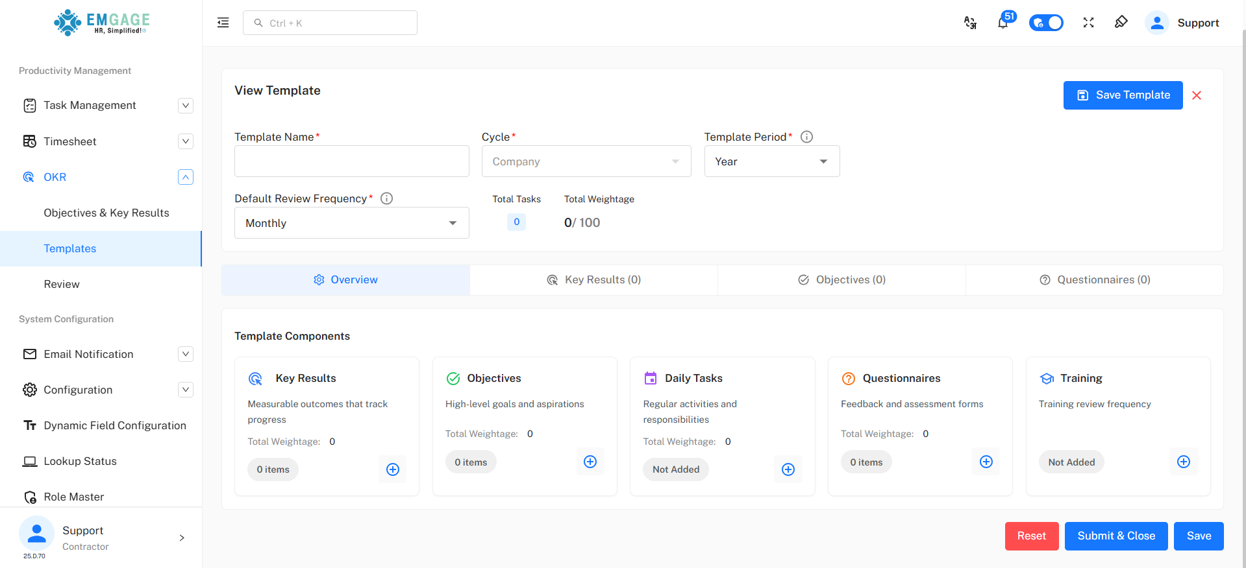Toggle the theme switch in header
This screenshot has height=568, width=1246.
(x=1045, y=23)
